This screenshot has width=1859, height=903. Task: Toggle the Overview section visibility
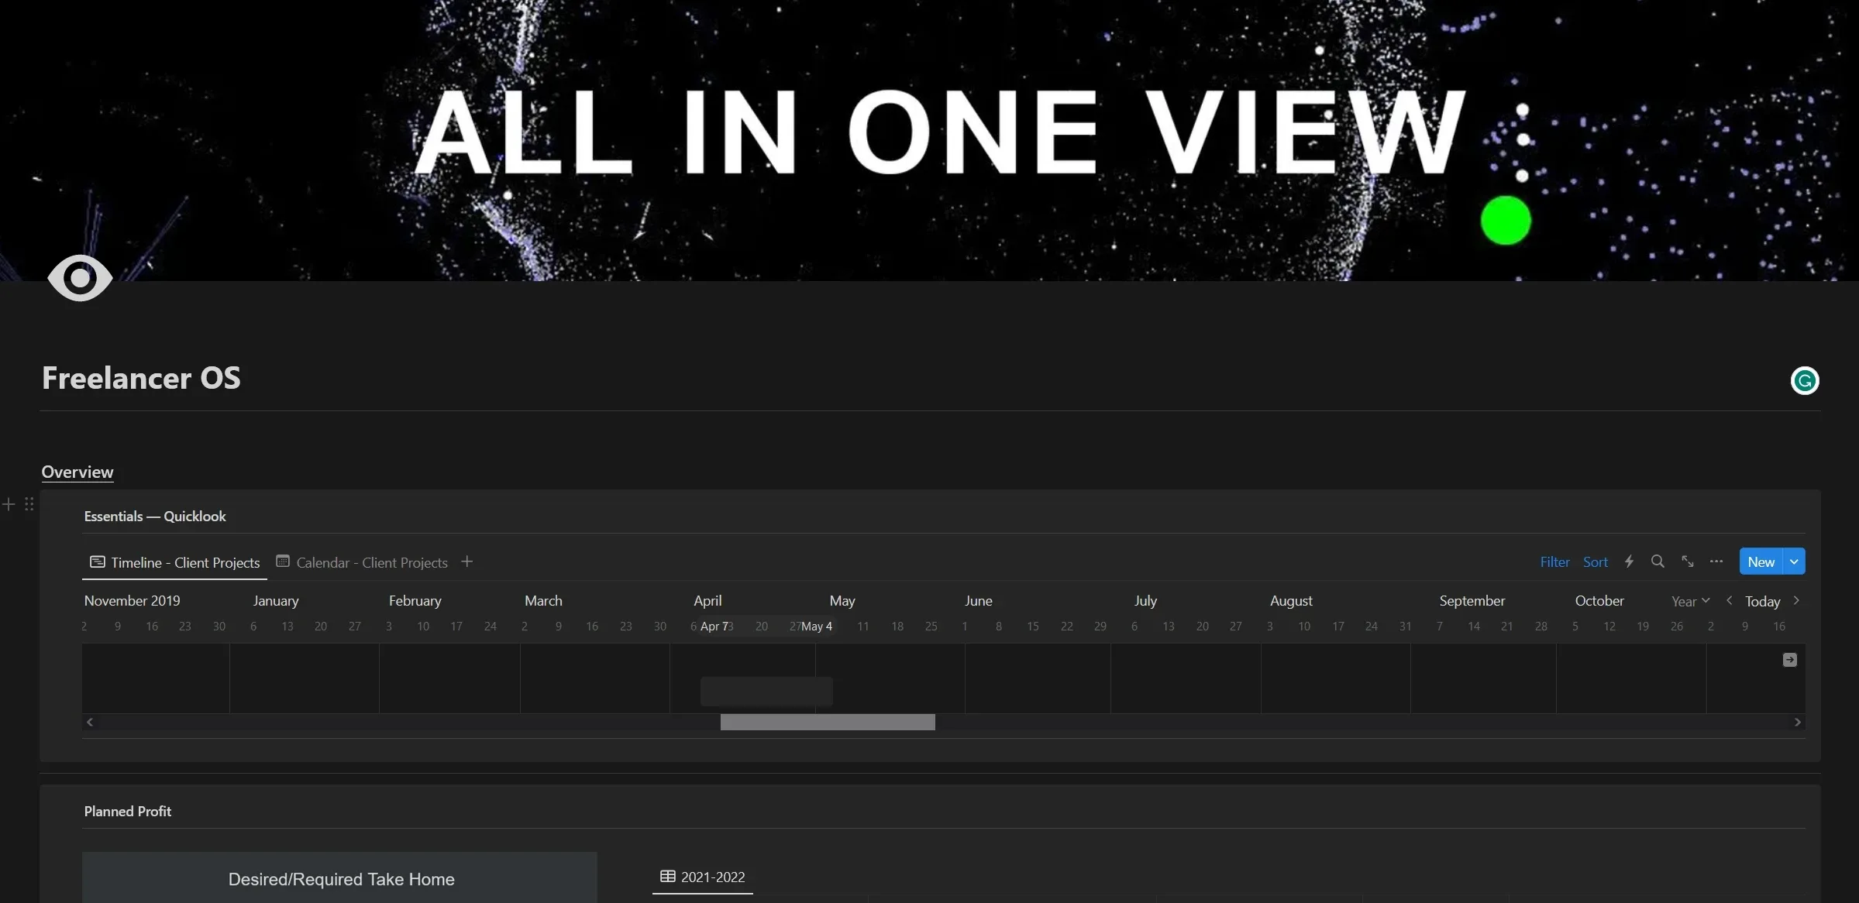tap(77, 470)
